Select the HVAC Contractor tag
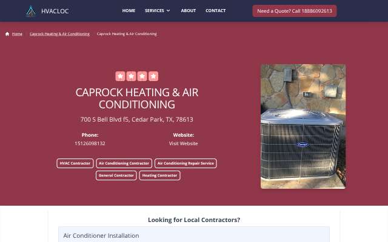The width and height of the screenshot is (388, 242). 75,163
